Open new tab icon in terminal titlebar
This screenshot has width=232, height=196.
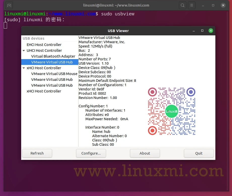coord(9,6)
